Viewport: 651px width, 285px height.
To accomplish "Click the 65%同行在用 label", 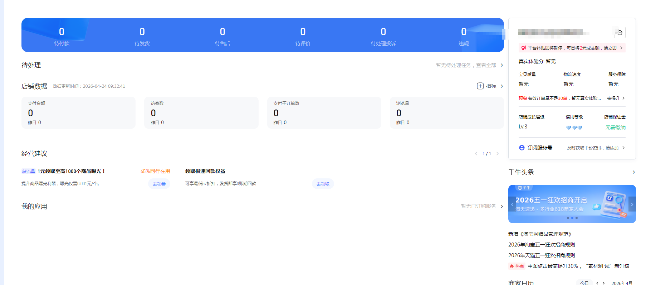I will [x=155, y=172].
